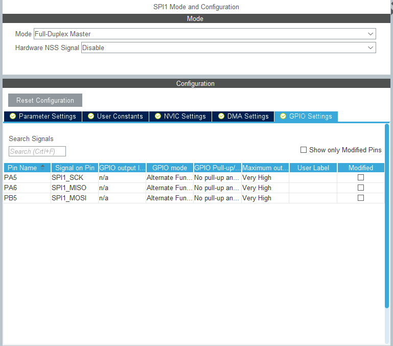Switch to the User Constants tab
Viewport: 393px width, 346px height.
[115, 117]
